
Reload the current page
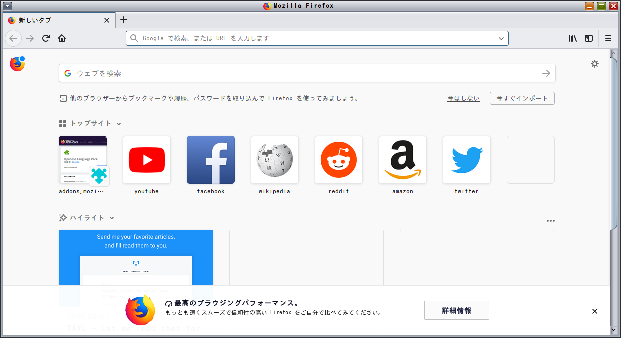click(46, 38)
